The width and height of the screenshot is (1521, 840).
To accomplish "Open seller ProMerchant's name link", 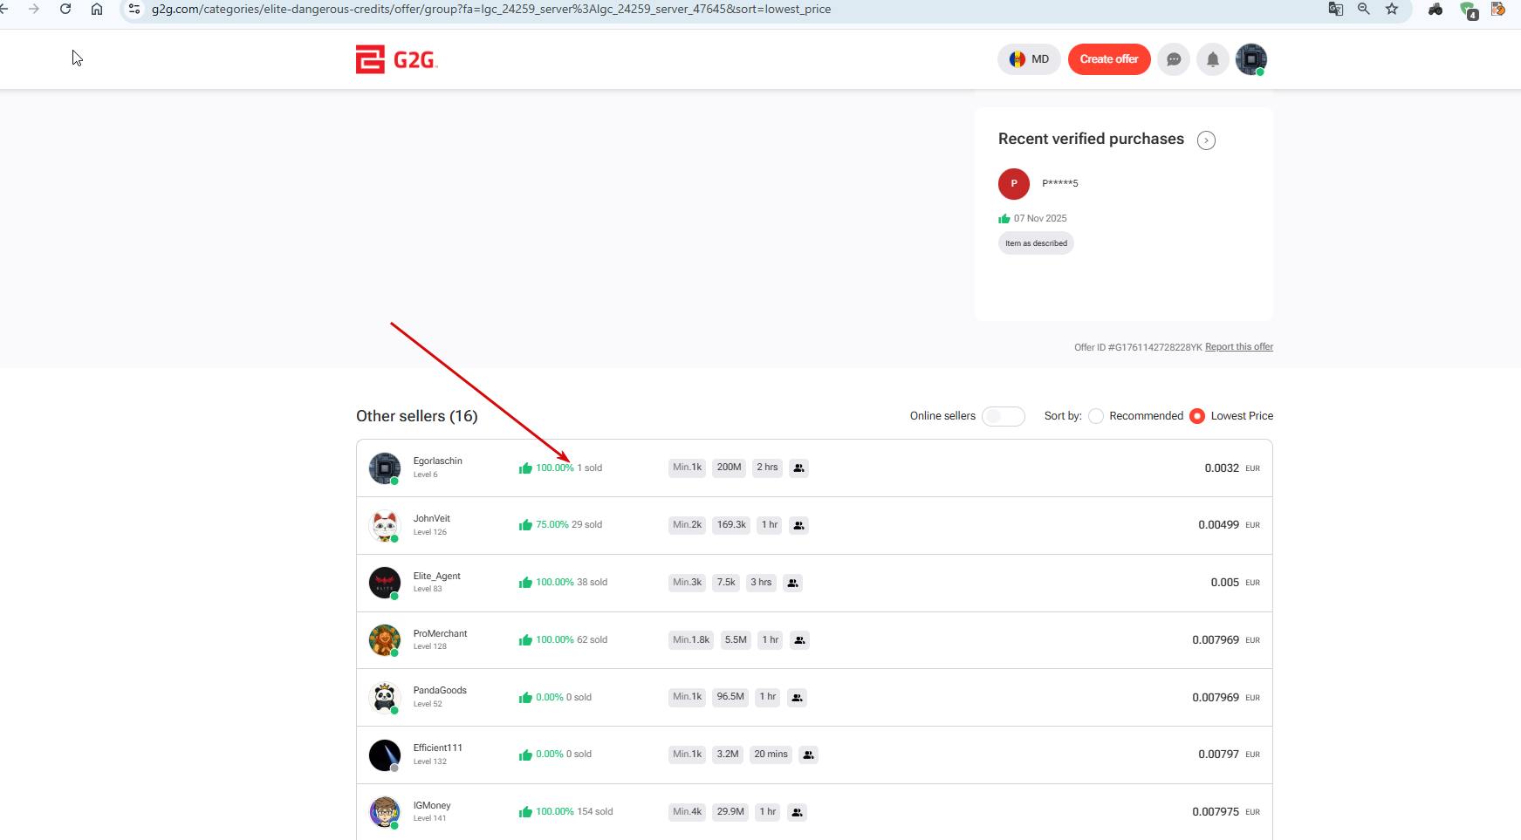I will [x=441, y=634].
